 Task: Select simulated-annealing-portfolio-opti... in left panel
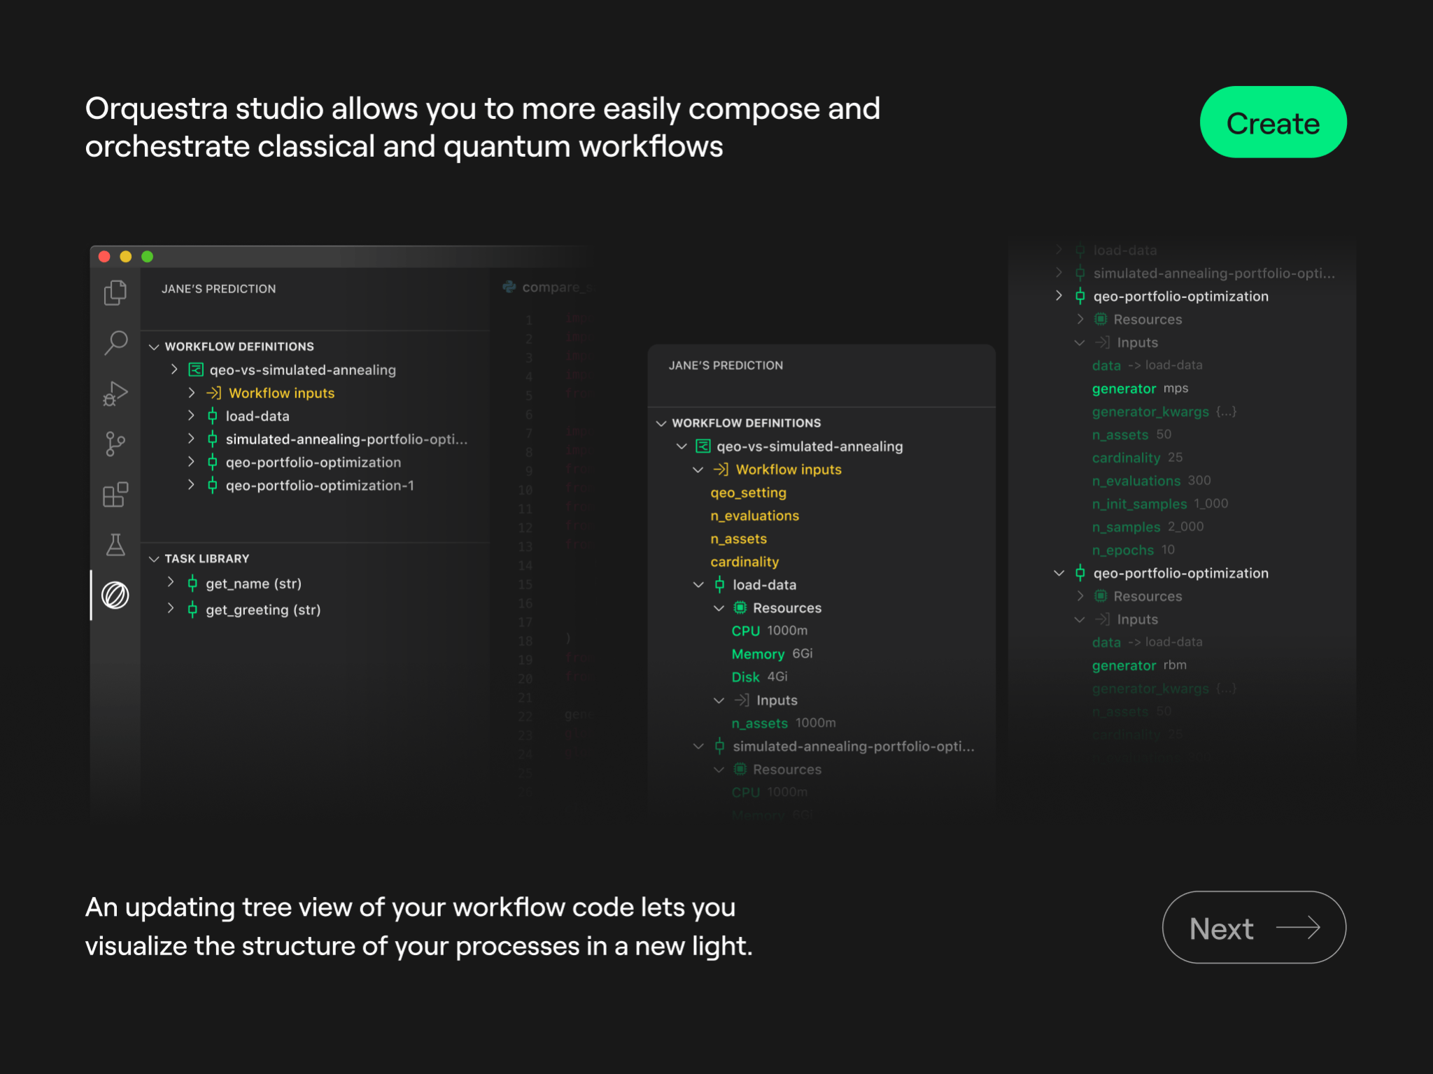coord(346,439)
